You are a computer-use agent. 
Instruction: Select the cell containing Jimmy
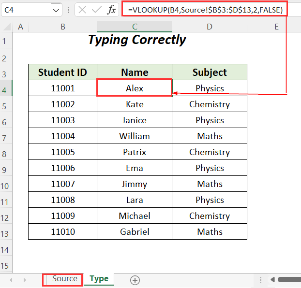click(x=135, y=184)
